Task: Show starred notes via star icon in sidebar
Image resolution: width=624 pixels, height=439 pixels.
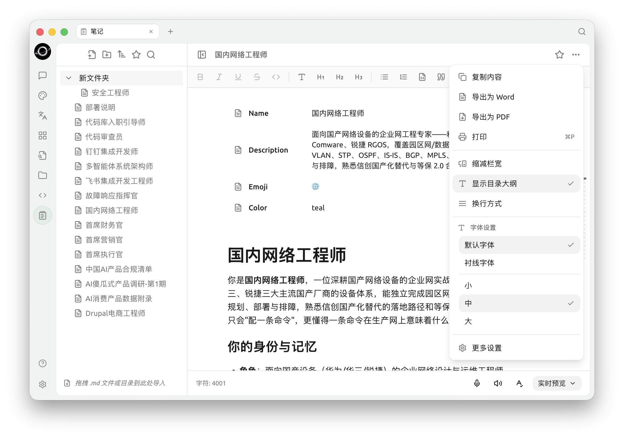Action: (x=136, y=55)
